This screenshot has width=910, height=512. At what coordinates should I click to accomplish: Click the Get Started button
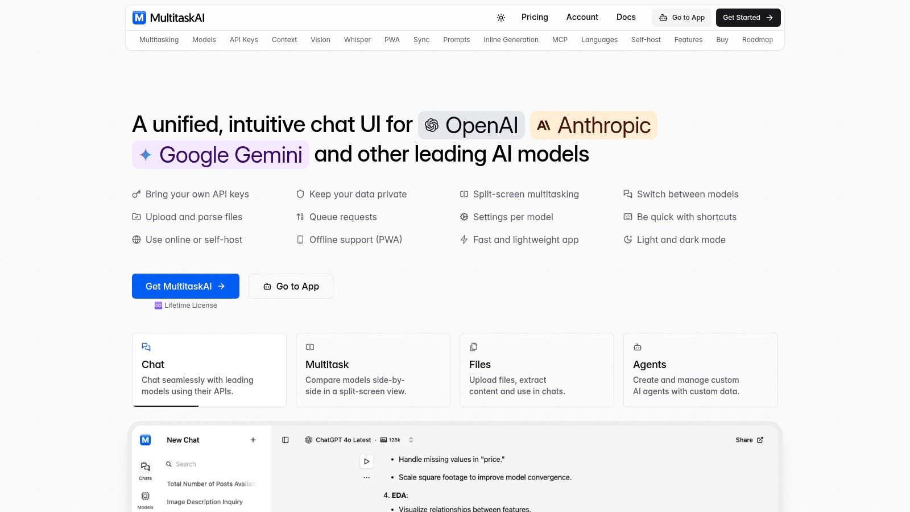click(748, 18)
